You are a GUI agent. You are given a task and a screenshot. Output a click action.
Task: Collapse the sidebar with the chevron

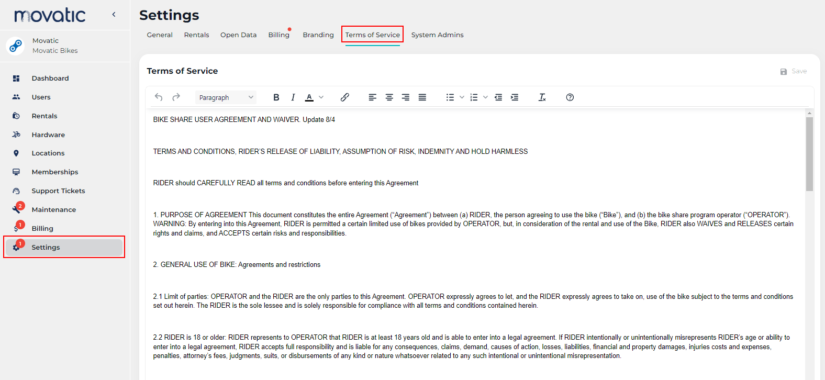point(114,15)
